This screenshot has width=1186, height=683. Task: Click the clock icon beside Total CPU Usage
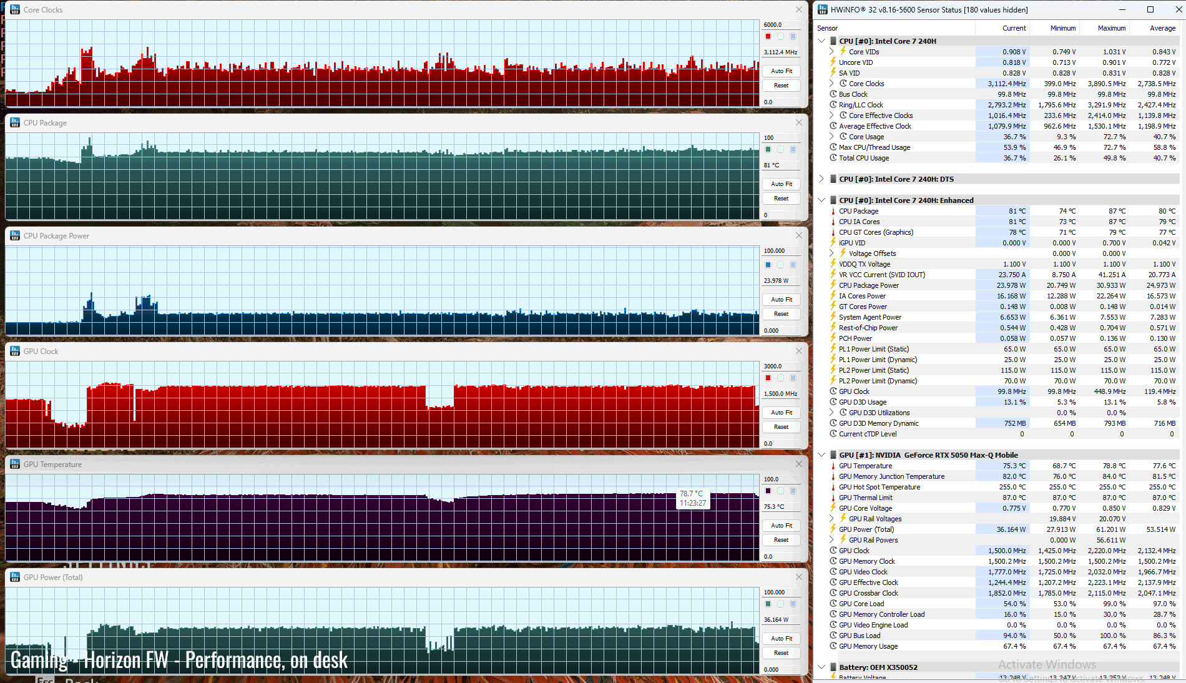[x=833, y=158]
